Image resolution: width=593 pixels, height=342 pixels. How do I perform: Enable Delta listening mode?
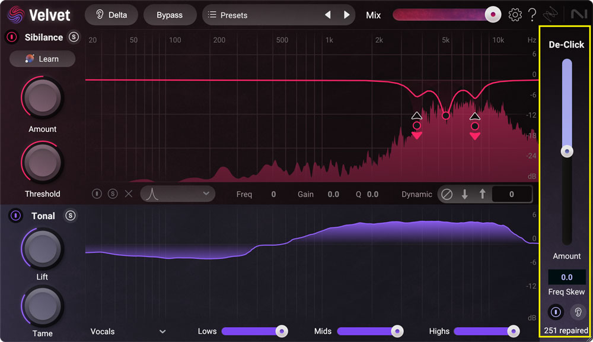111,15
